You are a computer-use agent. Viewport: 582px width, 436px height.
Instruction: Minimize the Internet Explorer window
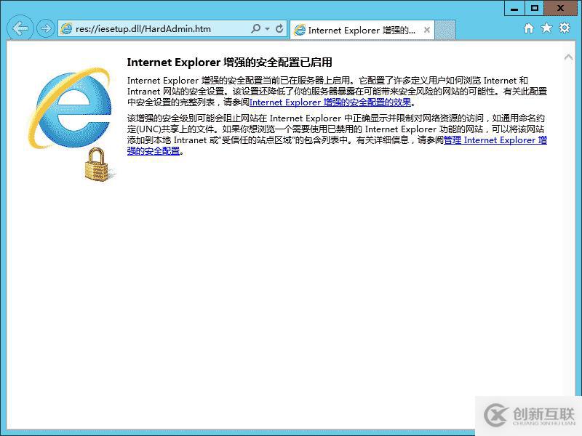tap(514, 8)
